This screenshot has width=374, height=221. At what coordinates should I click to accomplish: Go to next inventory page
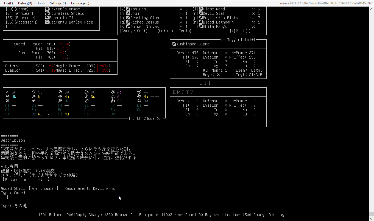click(248, 31)
